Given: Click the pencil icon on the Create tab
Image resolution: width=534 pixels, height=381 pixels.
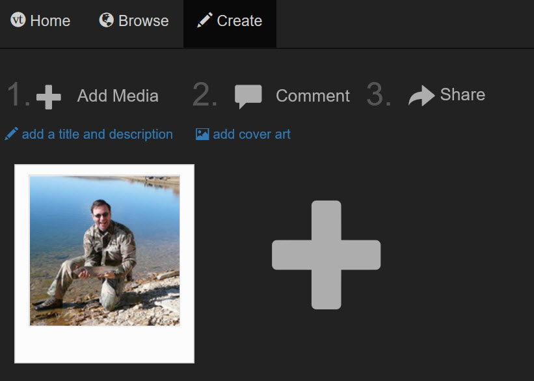Looking at the screenshot, I should (x=204, y=20).
